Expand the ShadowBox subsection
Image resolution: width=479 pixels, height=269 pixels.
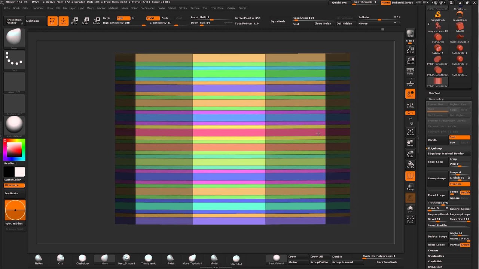tap(436, 256)
